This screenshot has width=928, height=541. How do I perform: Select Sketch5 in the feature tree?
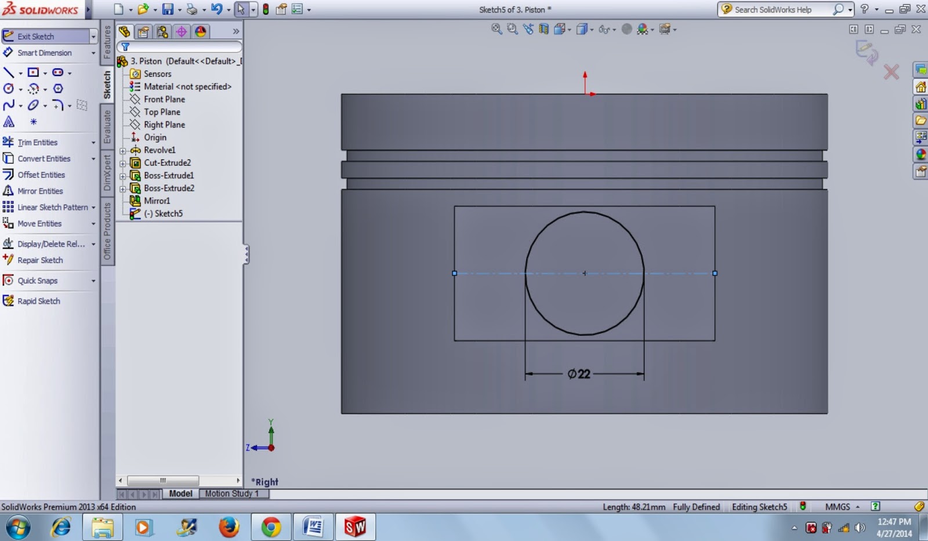(x=168, y=213)
